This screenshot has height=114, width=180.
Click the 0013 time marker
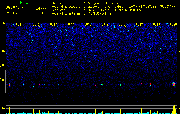(54, 25)
